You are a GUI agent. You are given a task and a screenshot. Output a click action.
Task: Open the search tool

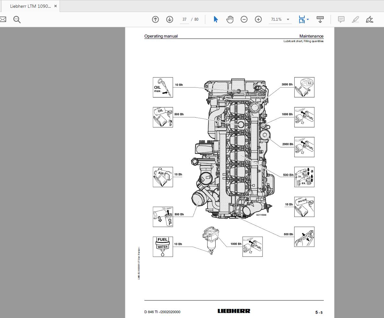(x=17, y=19)
